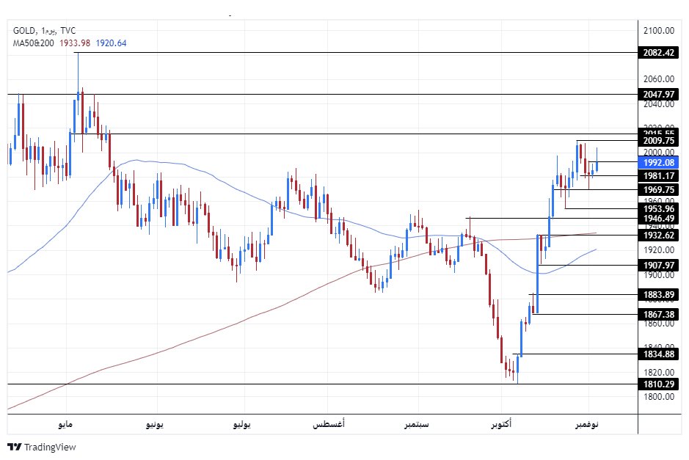Select the 1810.29 price label

pos(658,384)
